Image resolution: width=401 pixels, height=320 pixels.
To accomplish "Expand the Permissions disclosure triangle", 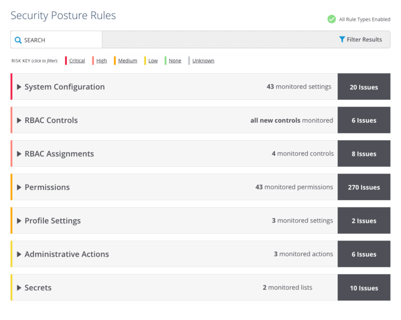I will (x=19, y=187).
